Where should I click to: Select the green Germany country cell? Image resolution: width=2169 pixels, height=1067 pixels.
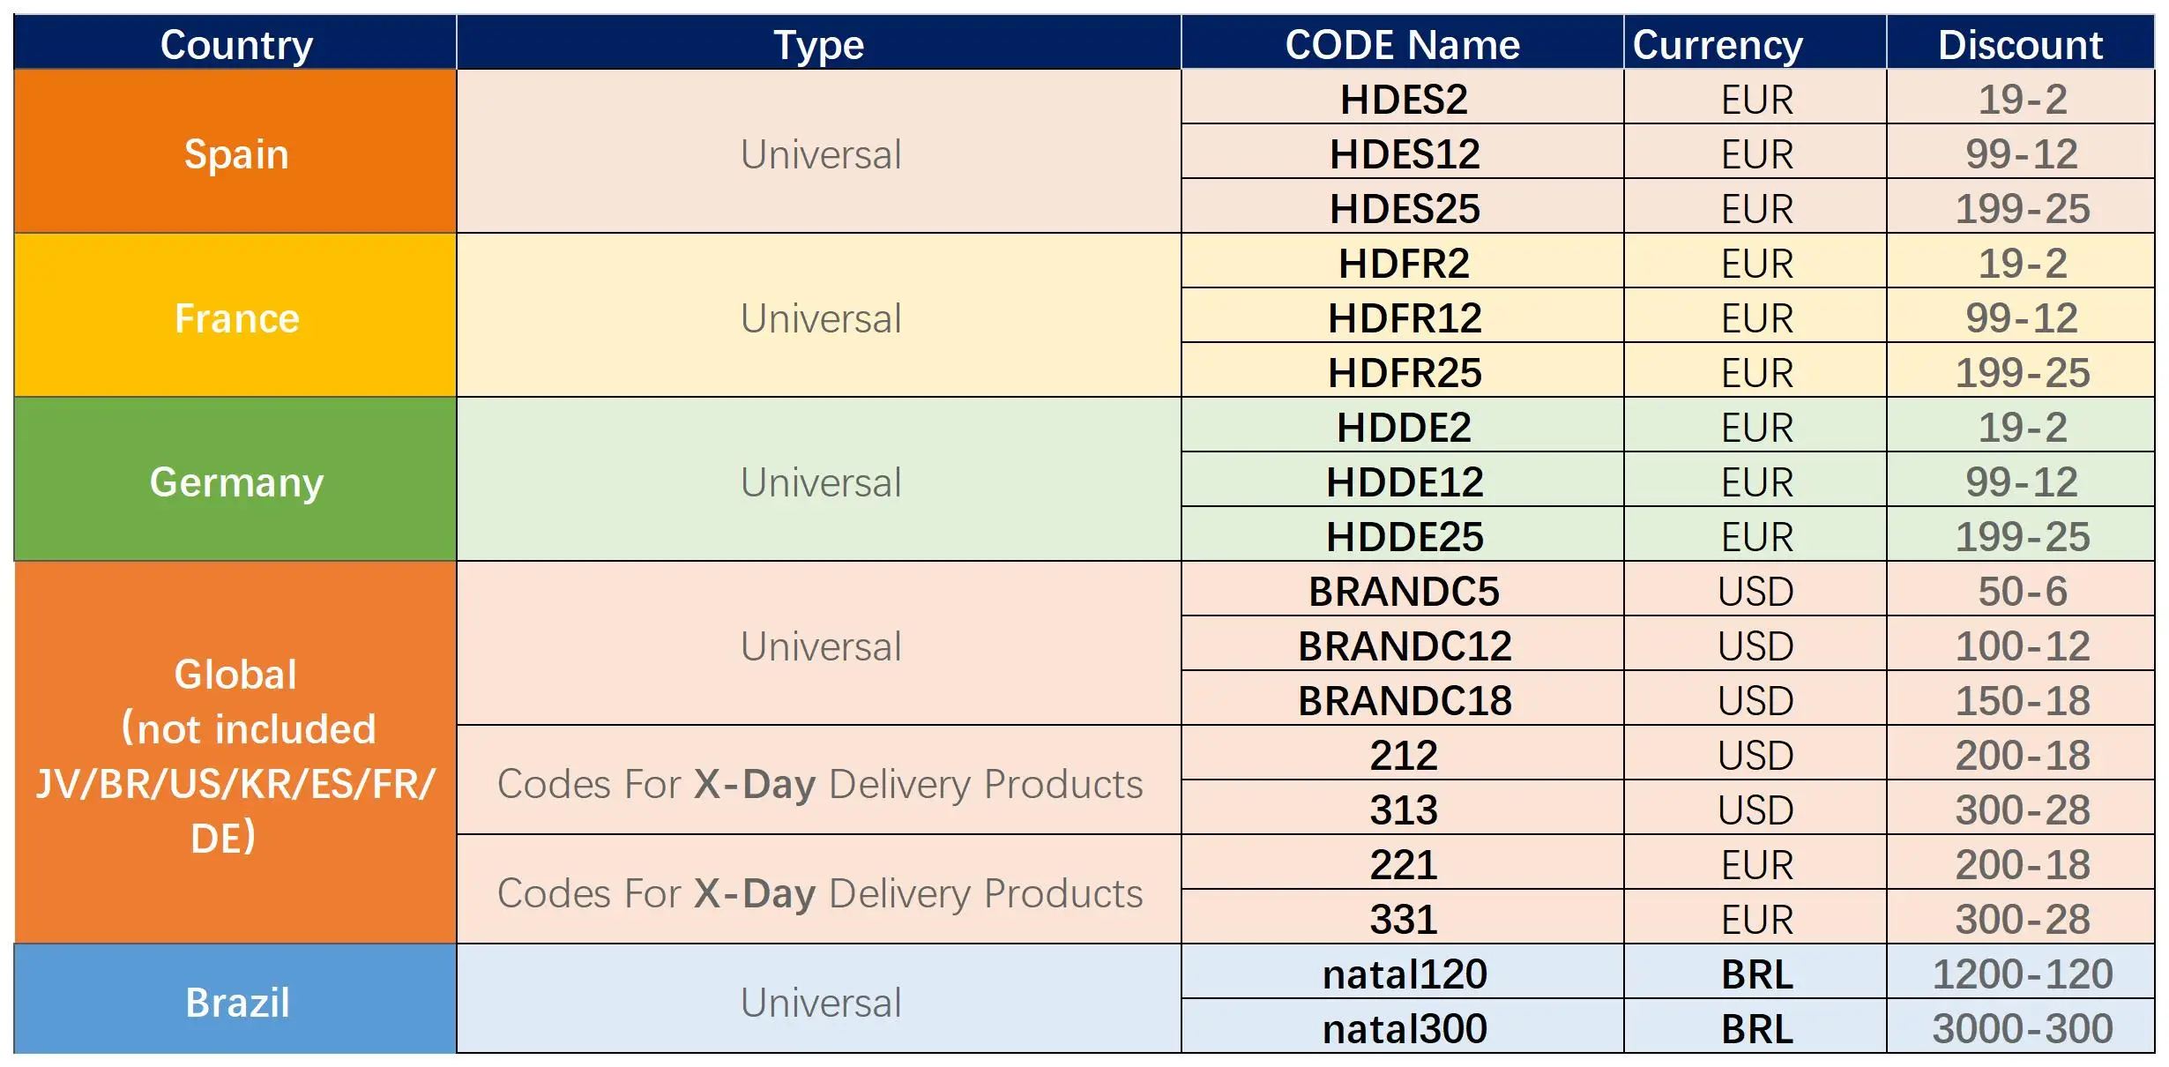235,481
